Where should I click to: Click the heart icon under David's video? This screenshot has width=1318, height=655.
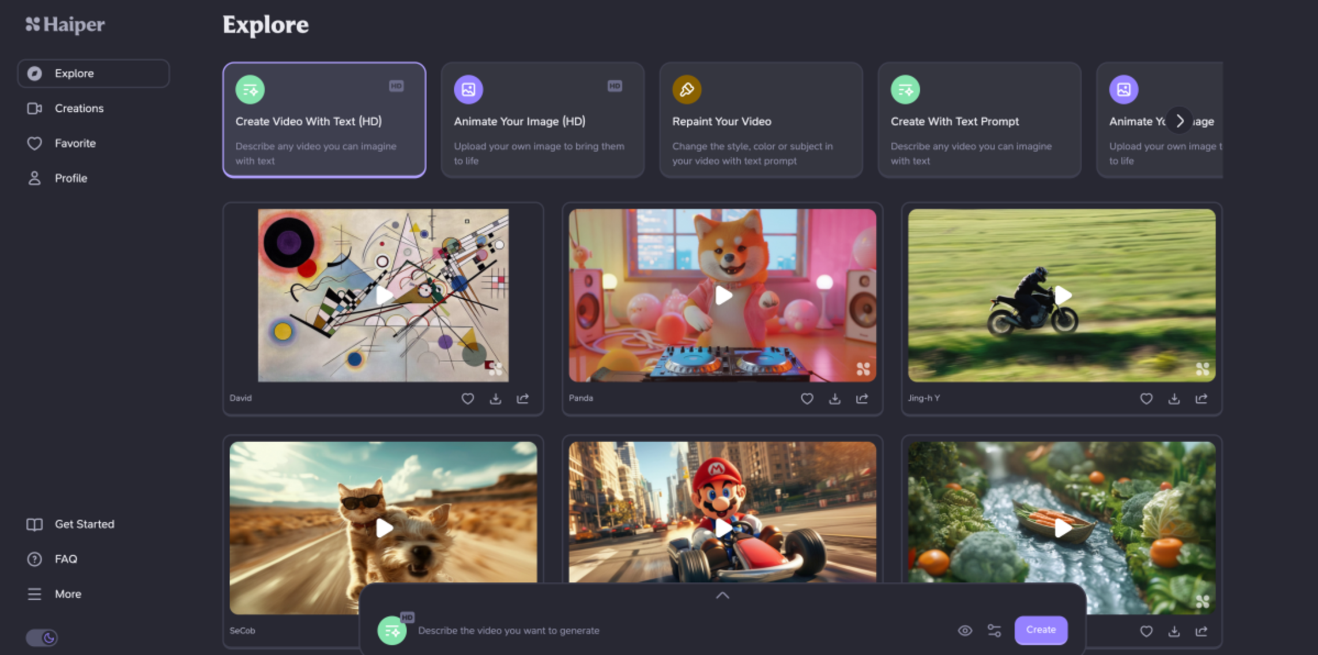coord(468,398)
